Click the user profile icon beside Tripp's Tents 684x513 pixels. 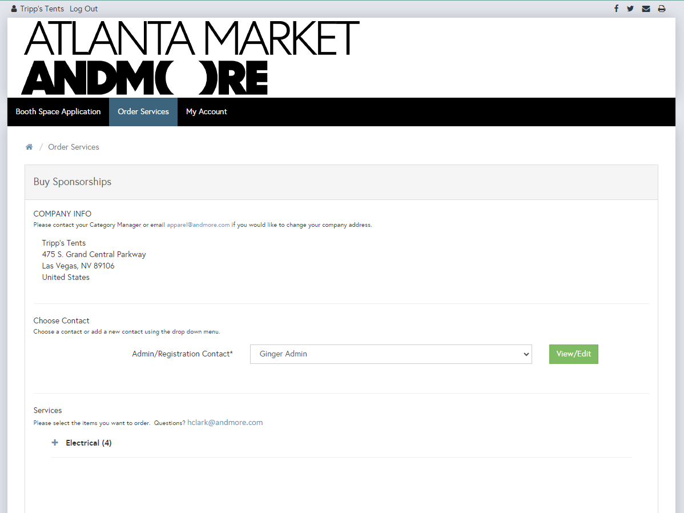point(14,9)
